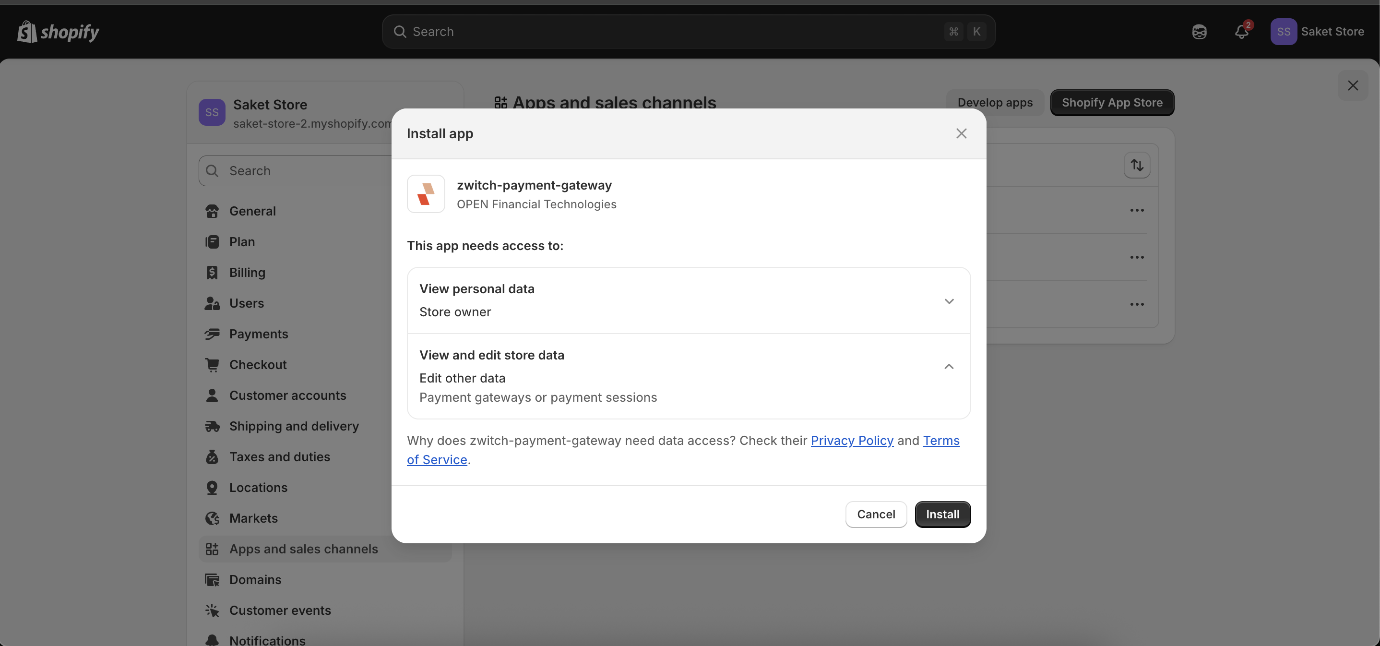The width and height of the screenshot is (1380, 646).
Task: Open the first app's three-dot menu
Action: point(1137,210)
